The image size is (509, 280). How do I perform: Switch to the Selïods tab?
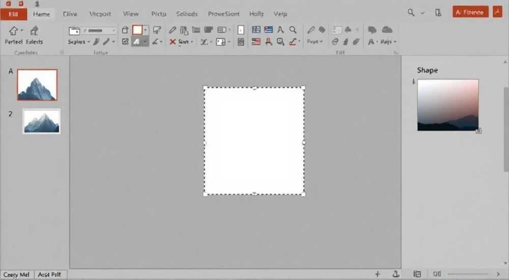[x=187, y=14]
